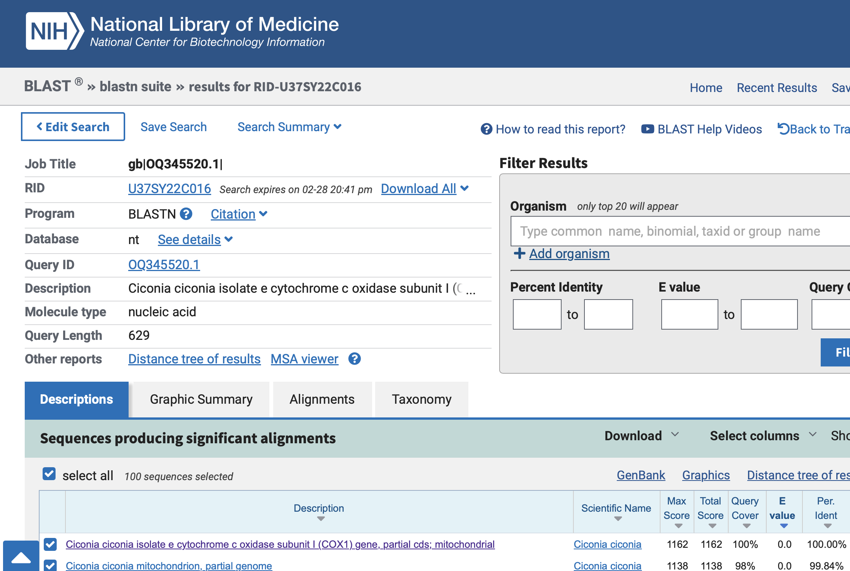
Task: Open the Distance tree of results link
Action: tap(194, 359)
